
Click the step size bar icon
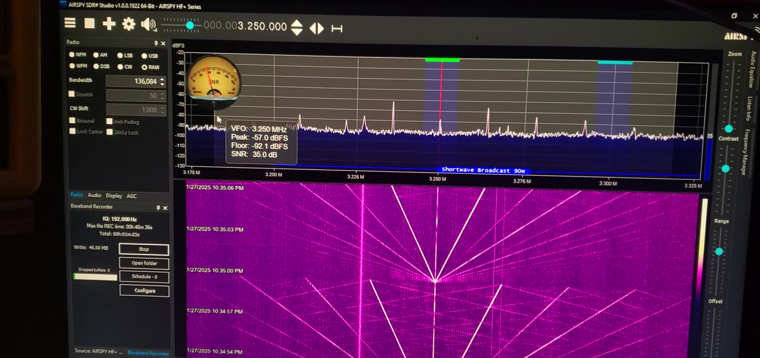(337, 29)
